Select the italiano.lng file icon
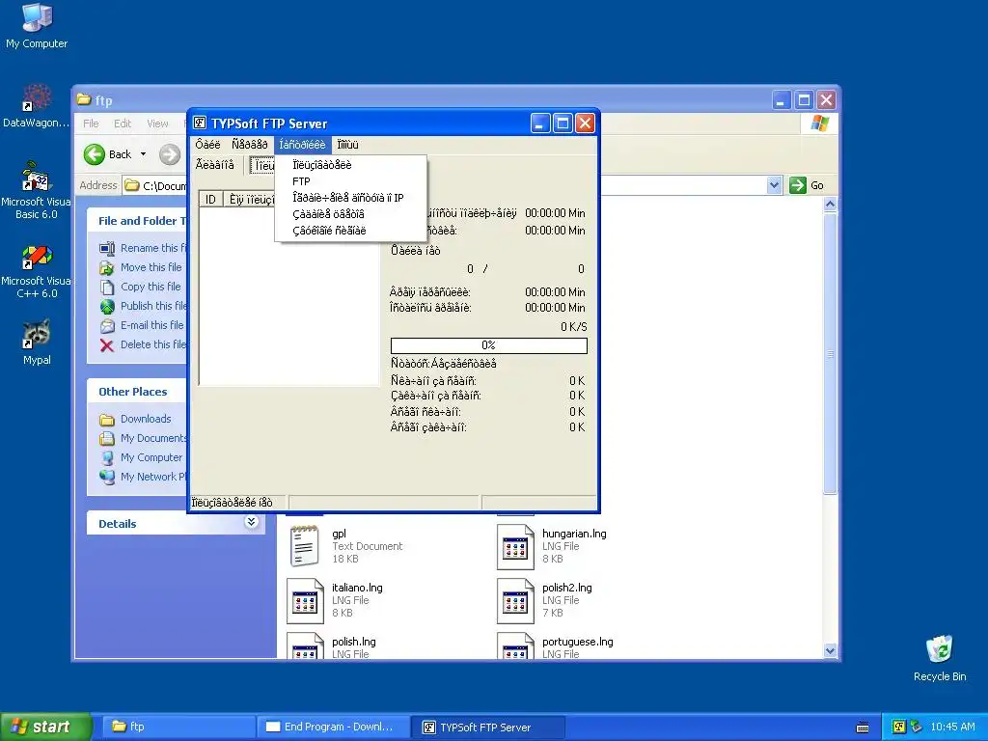The height and width of the screenshot is (741, 988). 305,600
